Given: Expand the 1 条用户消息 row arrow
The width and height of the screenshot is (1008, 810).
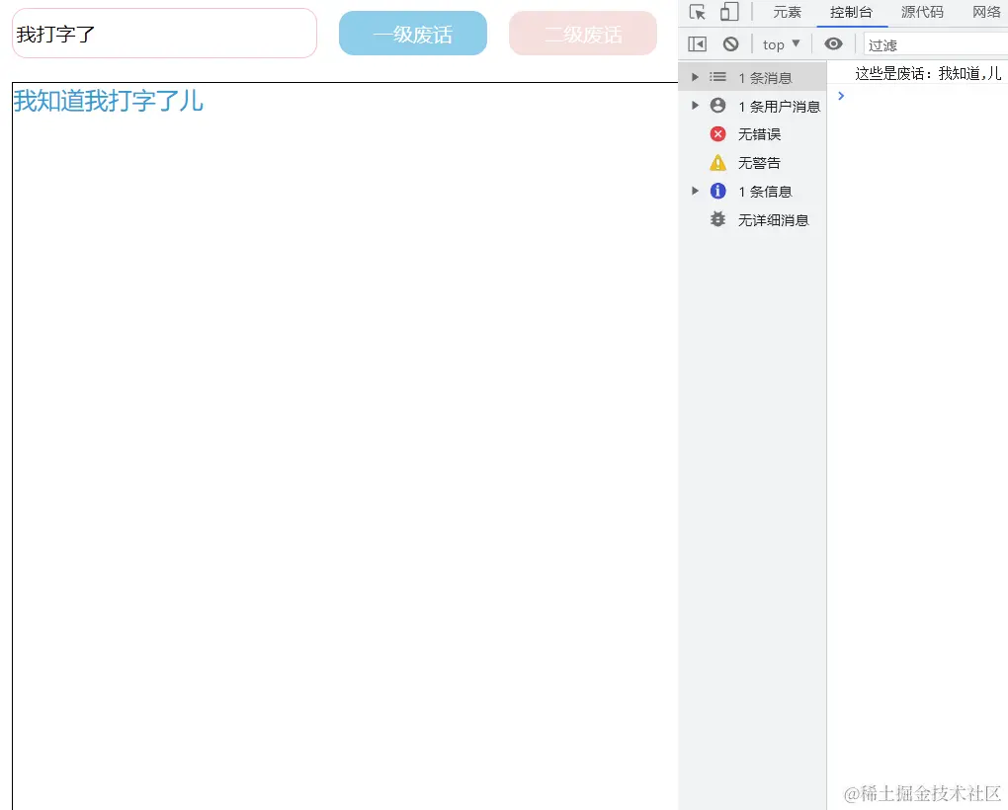Looking at the screenshot, I should (695, 106).
